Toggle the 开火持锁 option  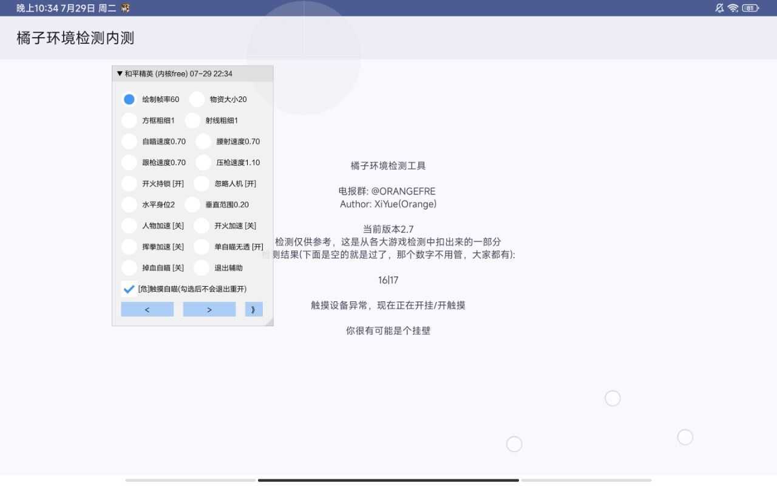129,183
